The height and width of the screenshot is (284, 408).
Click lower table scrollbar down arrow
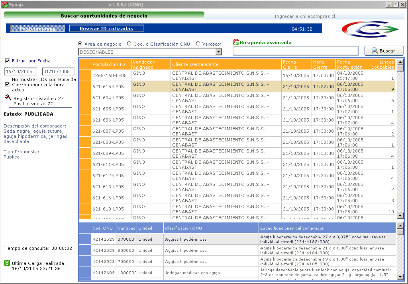click(400, 277)
